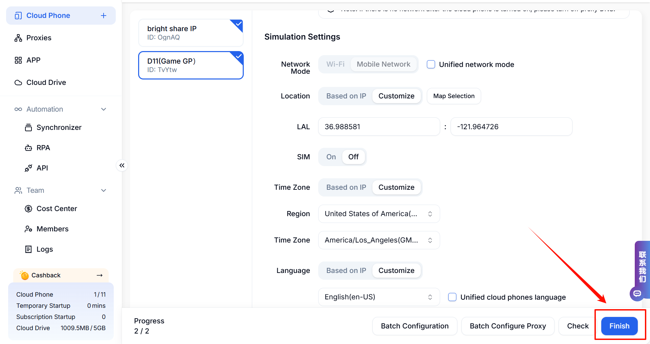Click the Cashback arrow icon
650x344 pixels.
tap(100, 275)
